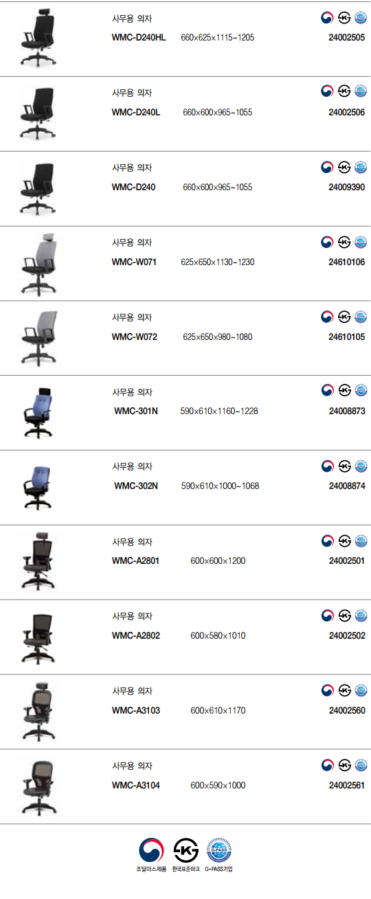The image size is (371, 899).
Task: Click the large 조달마스제품 legend icon
Action: pos(151,850)
